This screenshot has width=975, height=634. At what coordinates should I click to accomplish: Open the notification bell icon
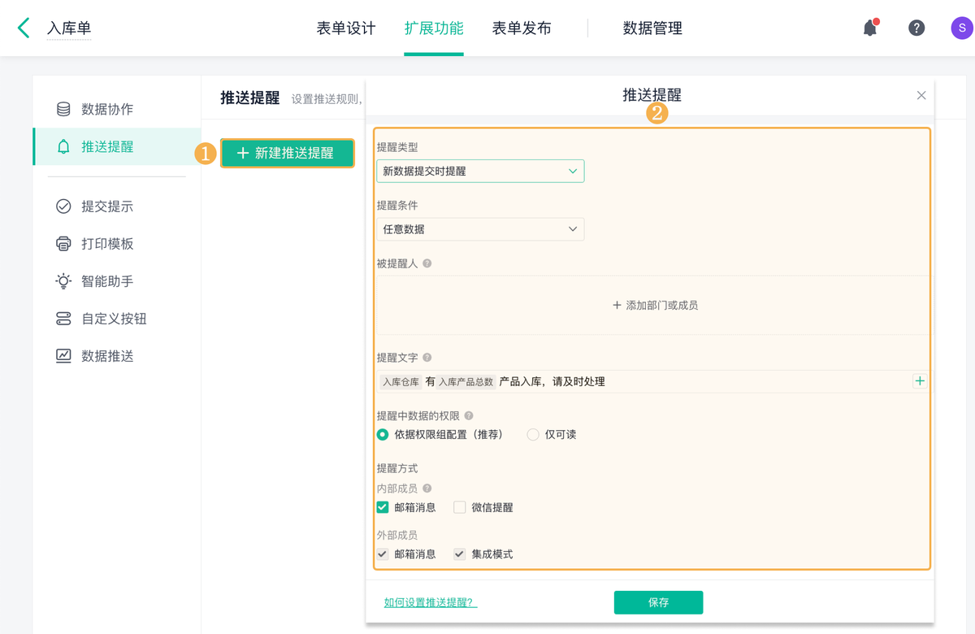point(869,28)
